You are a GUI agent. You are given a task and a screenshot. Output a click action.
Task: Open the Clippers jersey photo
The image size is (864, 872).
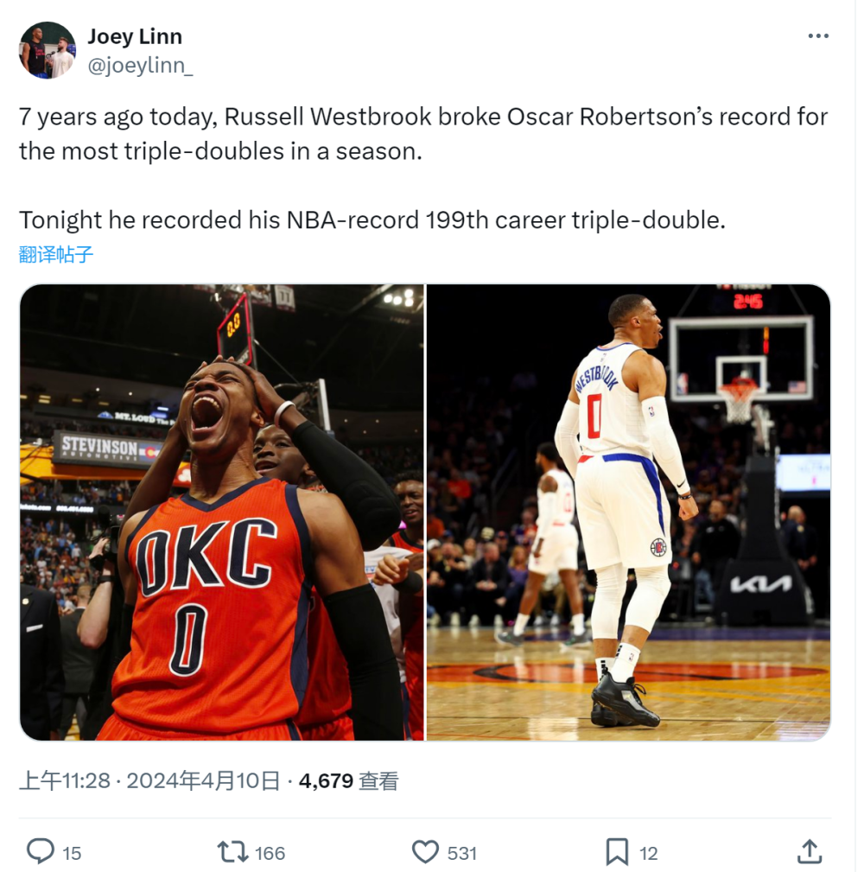[629, 512]
